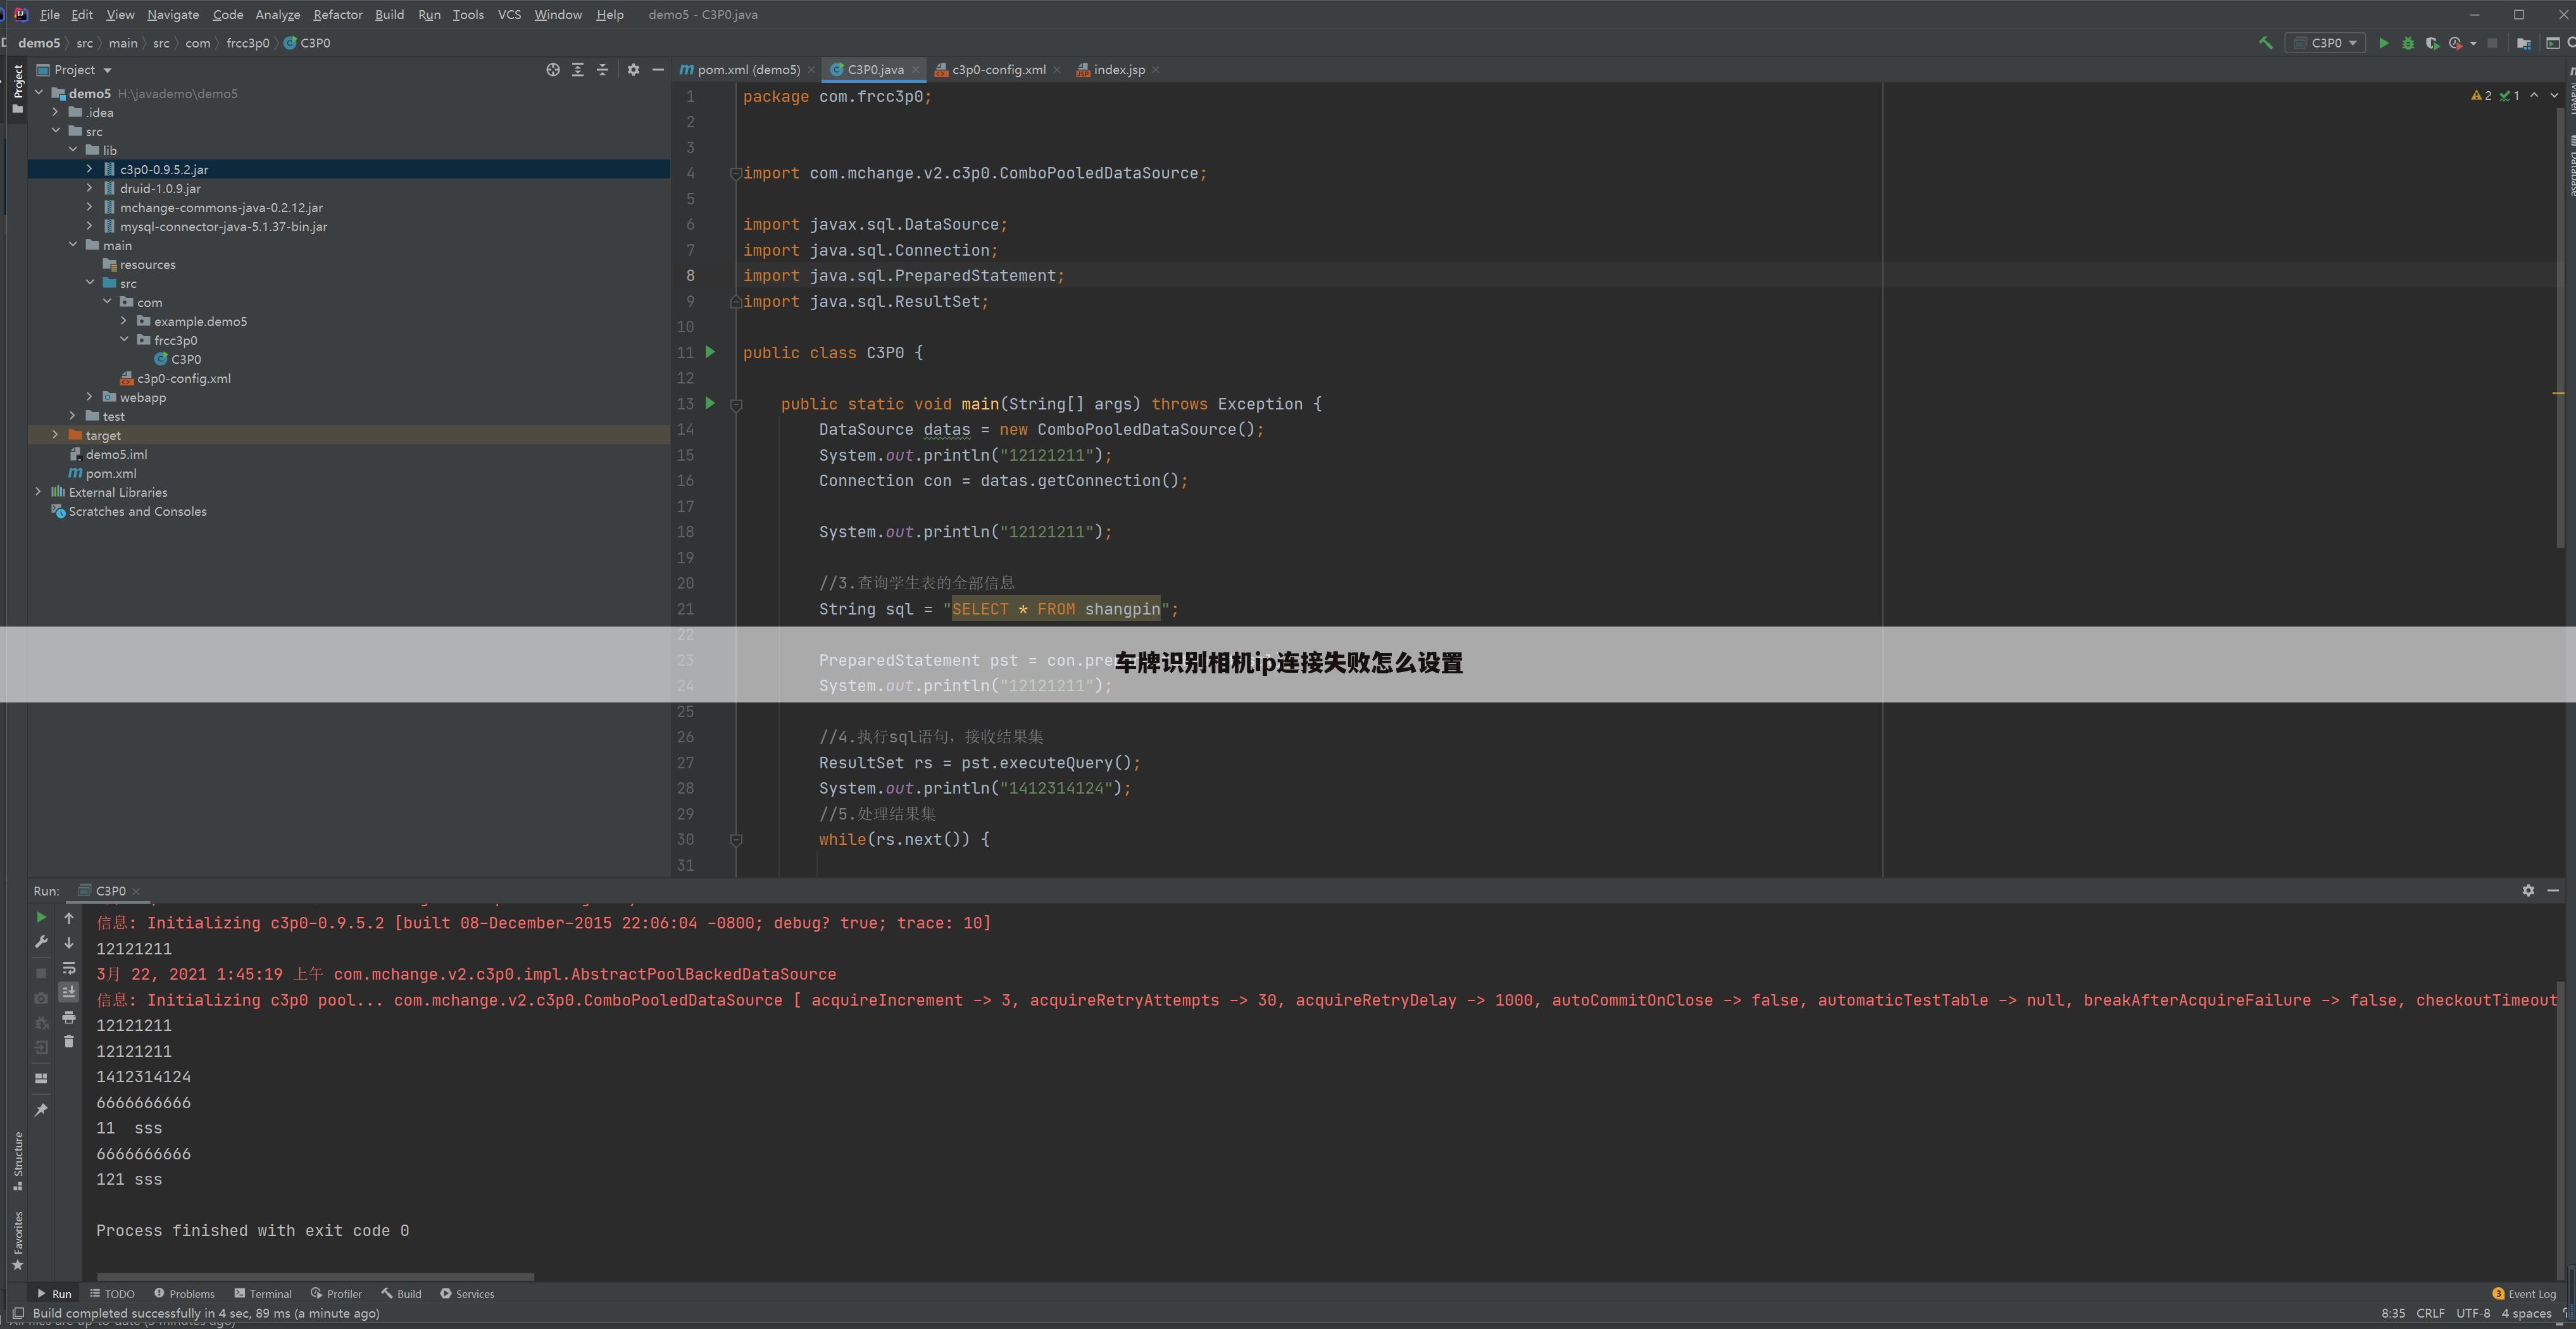The height and width of the screenshot is (1329, 2576).
Task: Debug C3P0 with the green bug icon
Action: [2408, 43]
